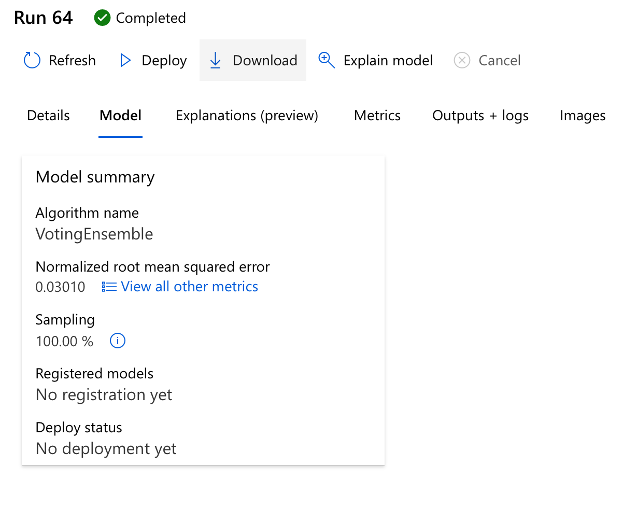The image size is (623, 509).
Task: Switch to the Images tab
Action: 583,116
